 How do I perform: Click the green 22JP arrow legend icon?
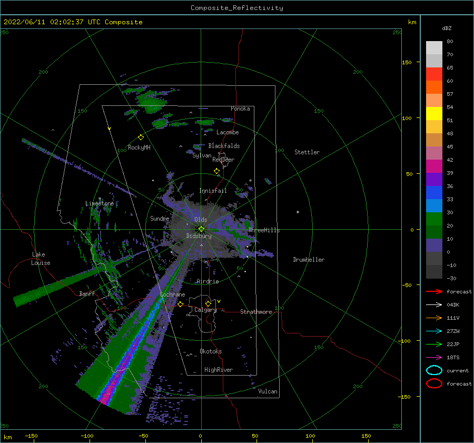click(434, 344)
